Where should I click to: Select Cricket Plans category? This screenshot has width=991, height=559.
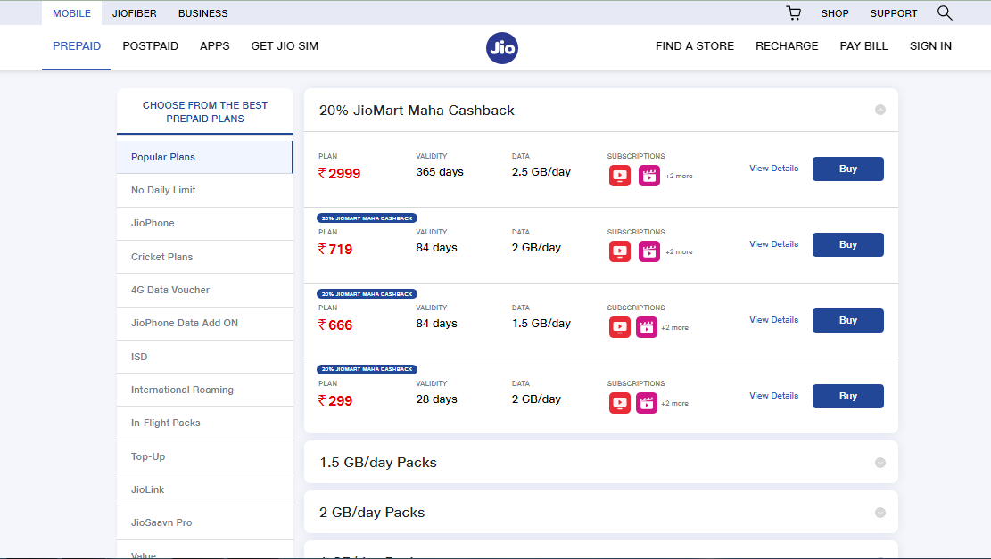point(205,257)
